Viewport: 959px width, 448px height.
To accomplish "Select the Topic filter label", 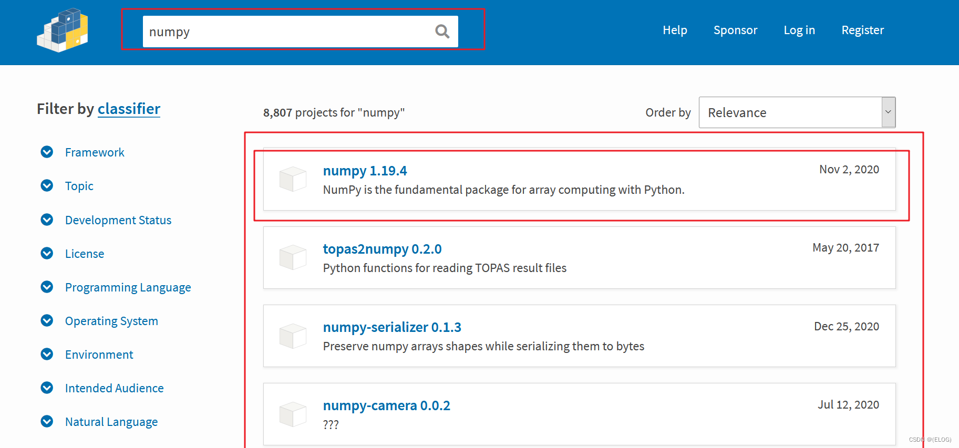I will 79,186.
